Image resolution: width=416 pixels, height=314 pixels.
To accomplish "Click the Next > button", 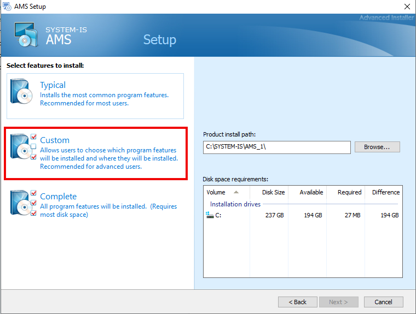I will pyautogui.click(x=338, y=302).
